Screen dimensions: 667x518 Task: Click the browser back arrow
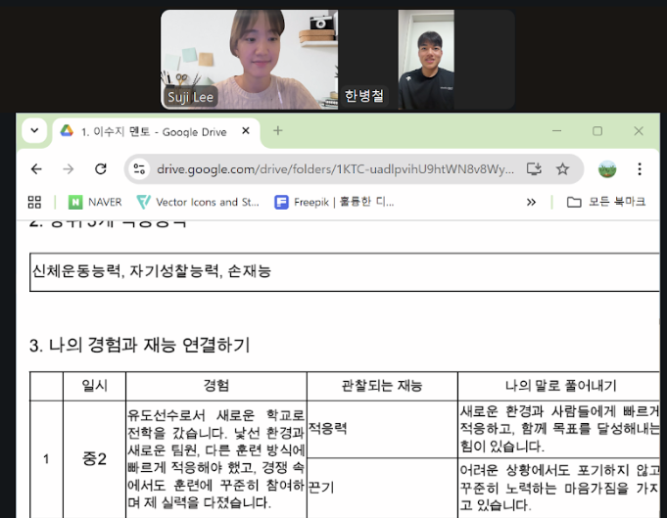[x=36, y=169]
